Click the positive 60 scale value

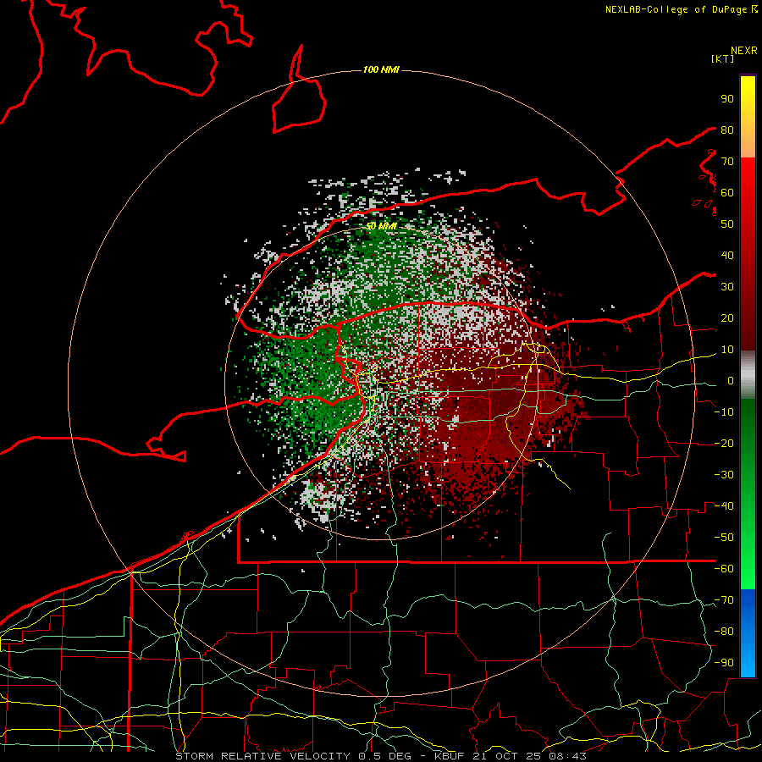pos(727,193)
